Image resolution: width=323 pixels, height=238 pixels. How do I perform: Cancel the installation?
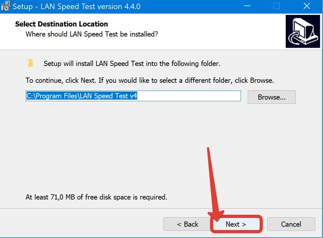coord(291,224)
